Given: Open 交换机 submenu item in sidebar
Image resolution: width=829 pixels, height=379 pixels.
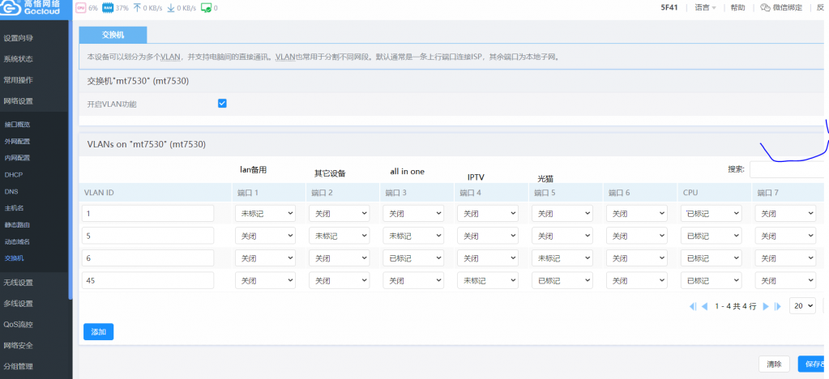Looking at the screenshot, I should [15, 258].
